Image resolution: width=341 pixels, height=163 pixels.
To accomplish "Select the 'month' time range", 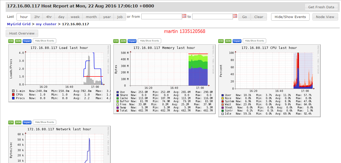I will (91, 17).
